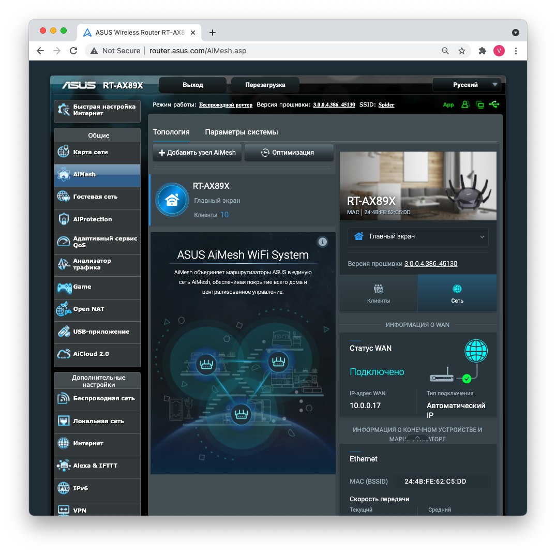Expand the Главный экран location dropdown
The width and height of the screenshot is (556, 554).
point(418,236)
